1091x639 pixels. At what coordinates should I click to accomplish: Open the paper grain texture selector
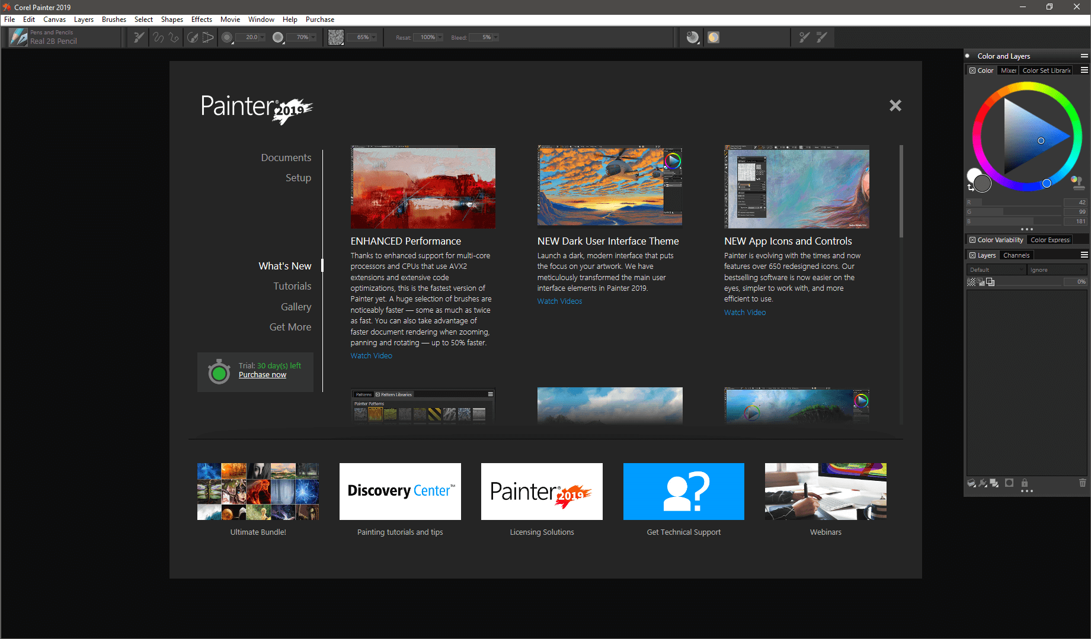pos(336,37)
